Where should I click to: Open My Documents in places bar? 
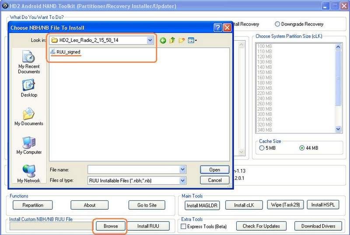29,117
